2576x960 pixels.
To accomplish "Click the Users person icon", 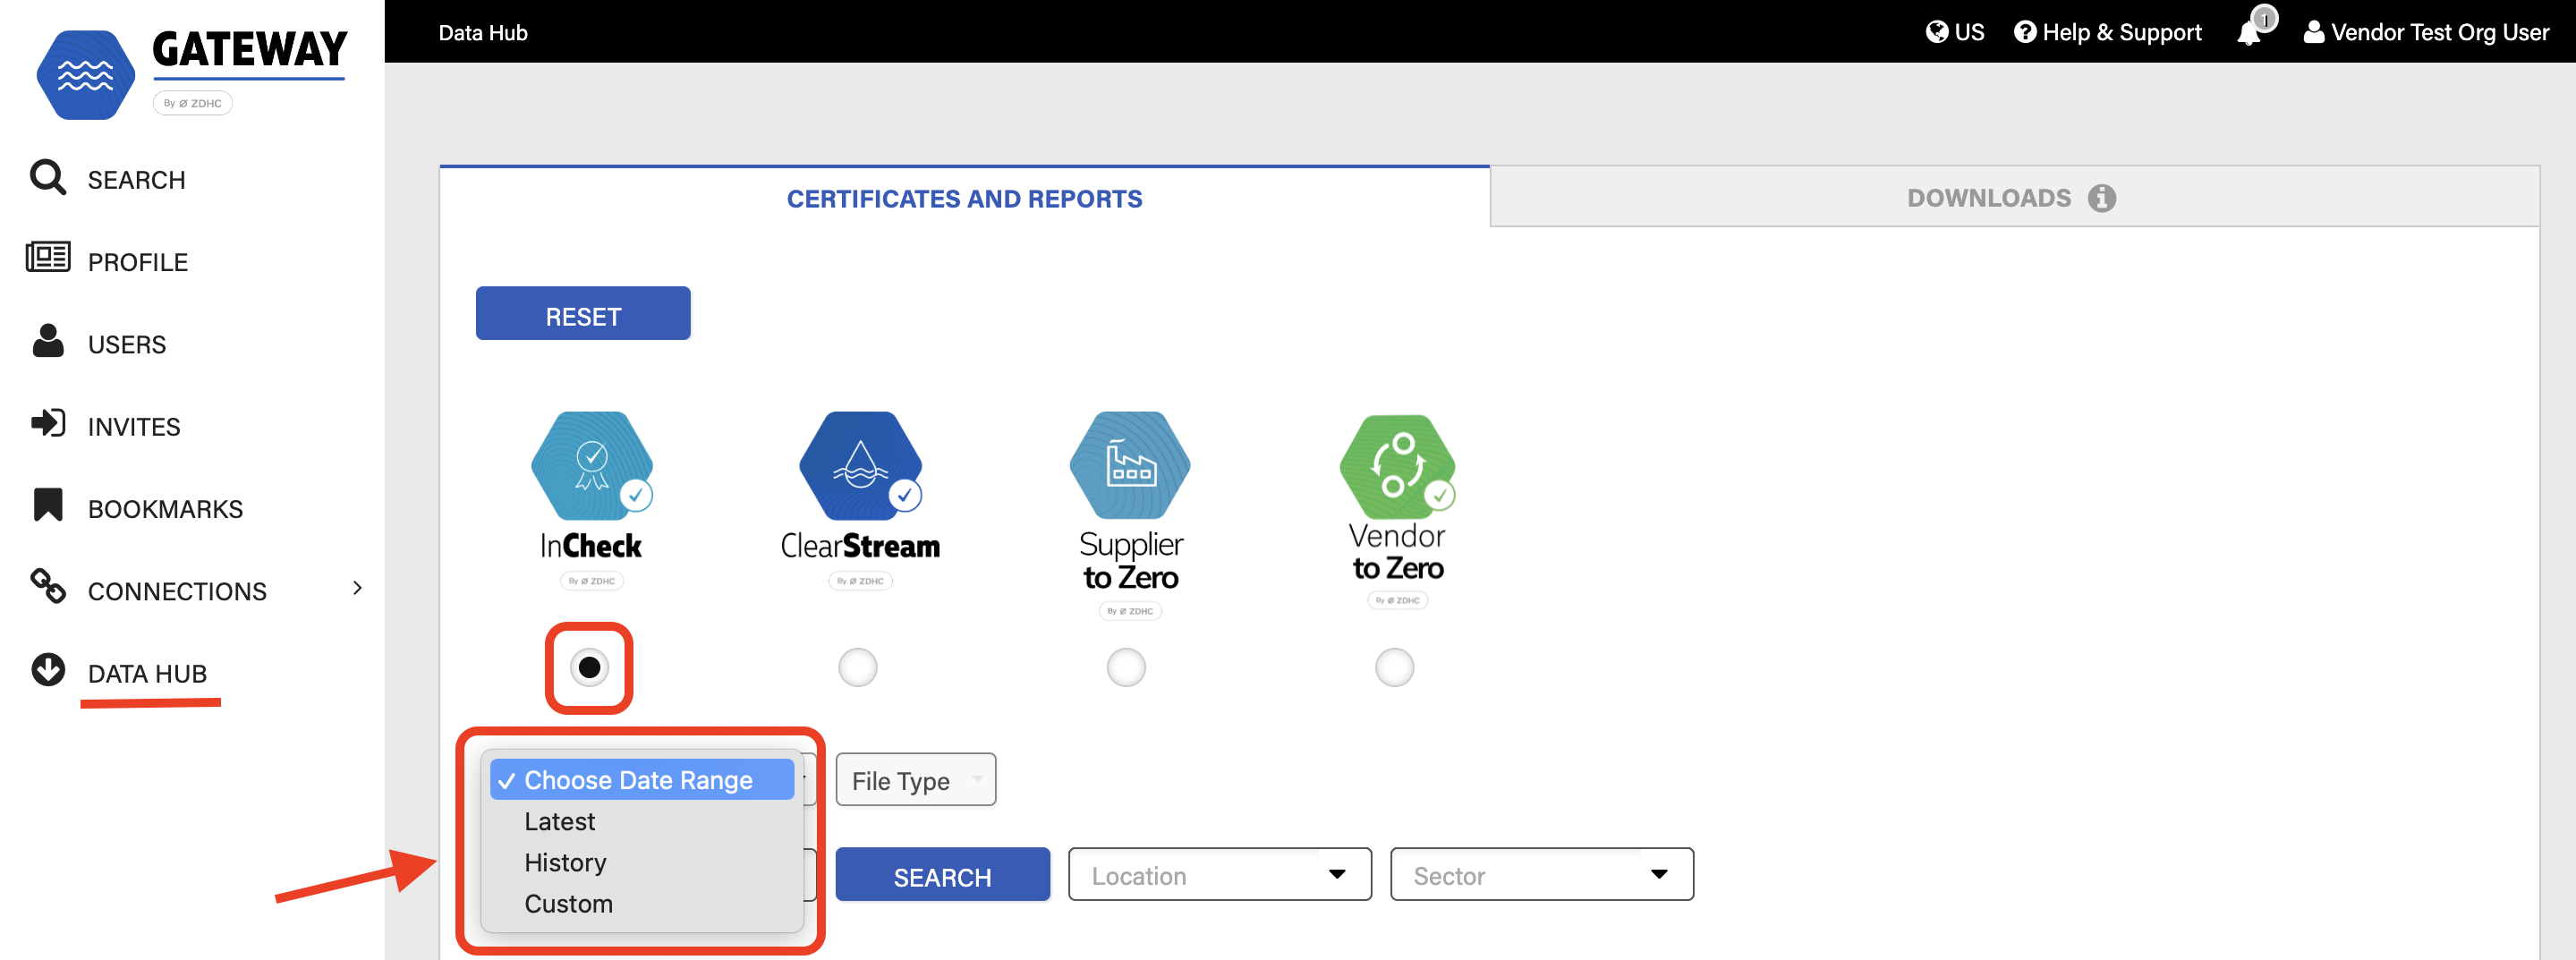I will (47, 341).
